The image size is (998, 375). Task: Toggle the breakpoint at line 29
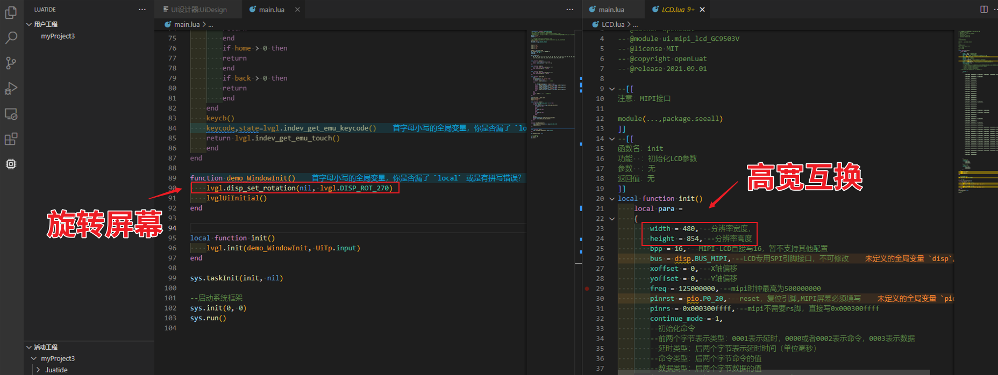pyautogui.click(x=587, y=289)
